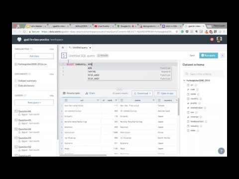Viewport: 239px width, 179px height.
Task: Switch to Let's Master browser tab
Action: (36, 26)
